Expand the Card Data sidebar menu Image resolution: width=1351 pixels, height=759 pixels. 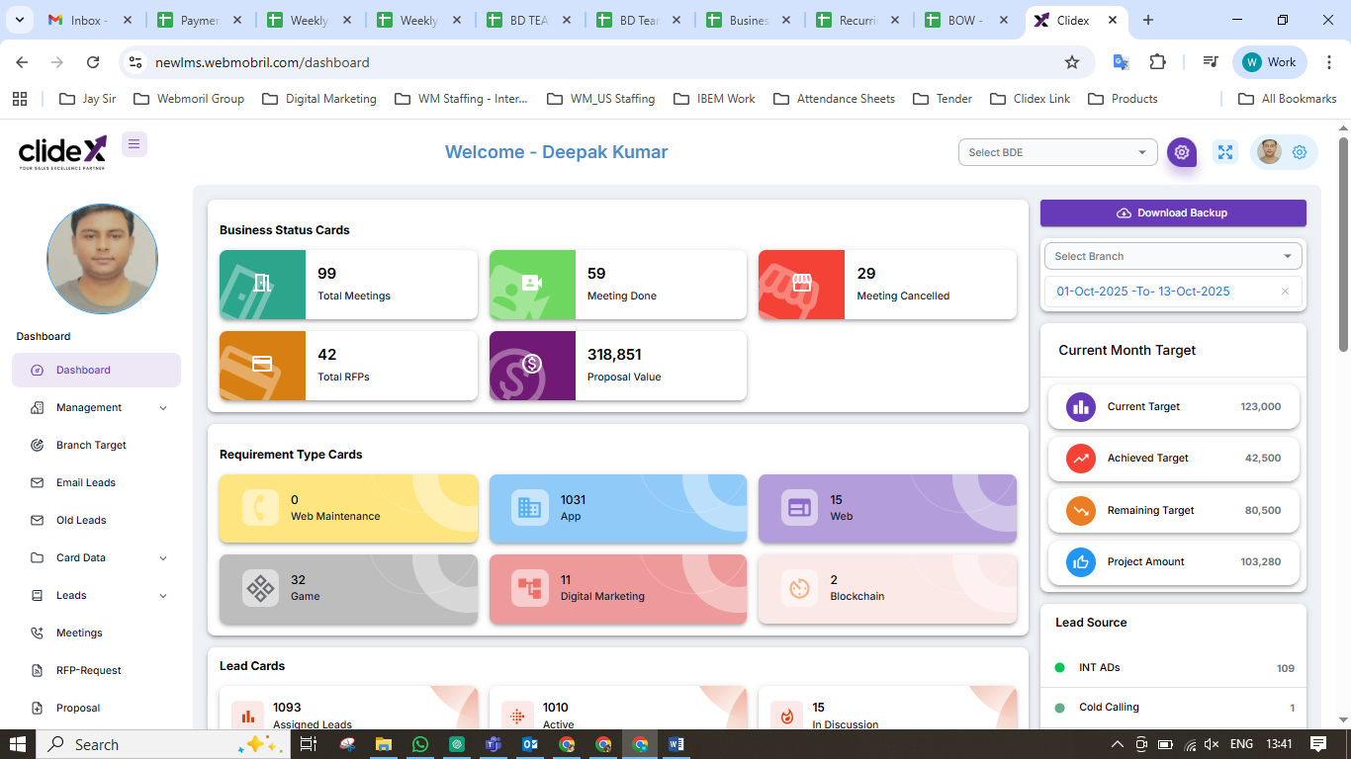[96, 557]
